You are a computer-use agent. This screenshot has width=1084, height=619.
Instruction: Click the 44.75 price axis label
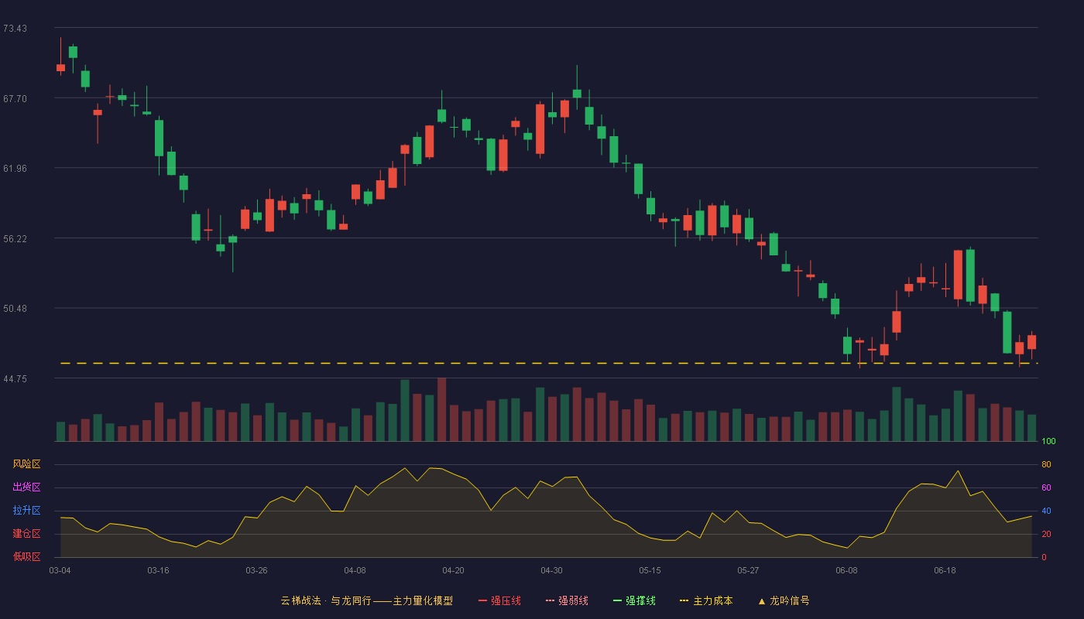pos(15,379)
